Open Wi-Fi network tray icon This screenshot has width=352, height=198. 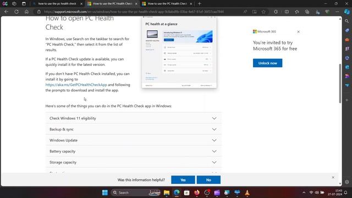point(311,193)
